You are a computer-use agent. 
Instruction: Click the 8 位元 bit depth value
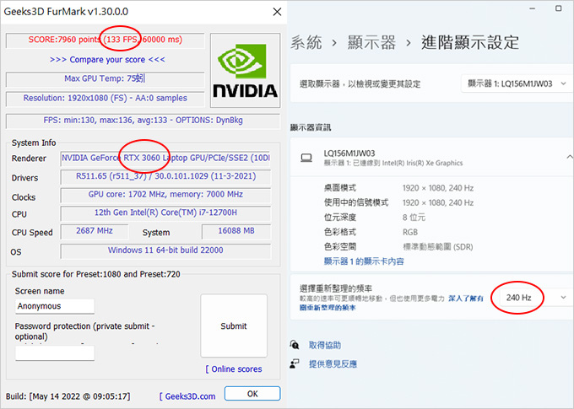pos(414,218)
